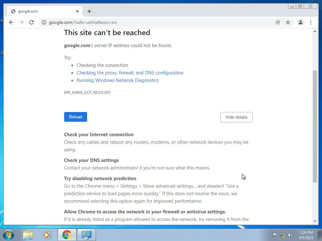View site information icon in address bar
This screenshot has height=241, width=322.
(44, 22)
